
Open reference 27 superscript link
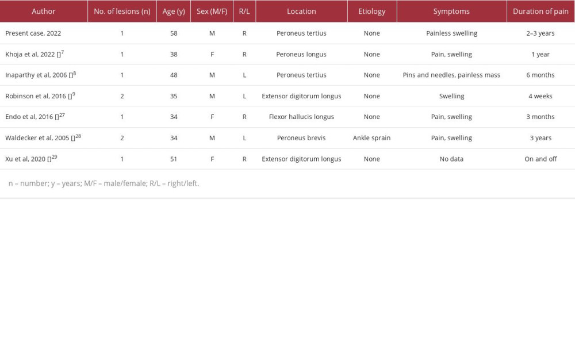(62, 115)
